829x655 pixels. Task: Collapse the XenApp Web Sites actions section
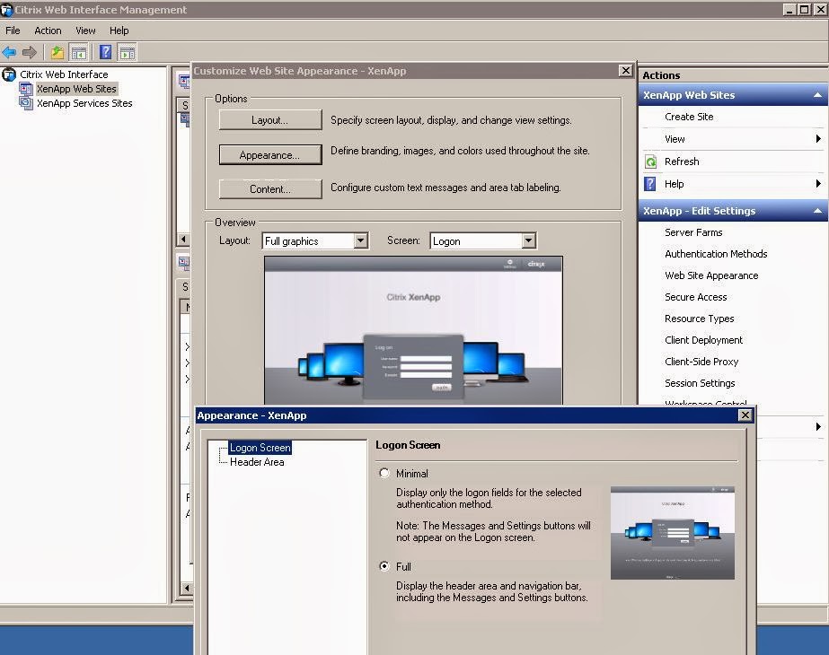(x=817, y=95)
